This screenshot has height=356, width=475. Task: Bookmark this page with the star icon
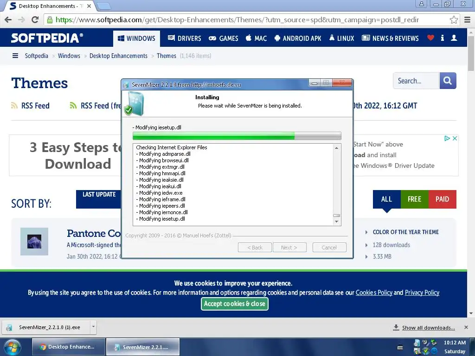click(454, 20)
